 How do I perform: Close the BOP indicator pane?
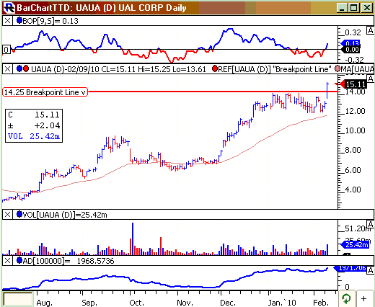(7, 21)
